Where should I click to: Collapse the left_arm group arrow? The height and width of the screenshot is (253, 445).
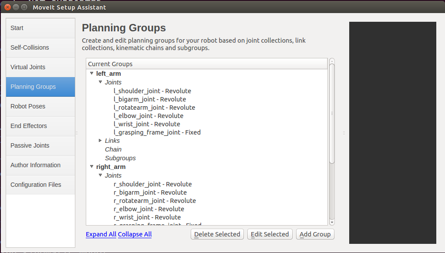[x=92, y=73]
